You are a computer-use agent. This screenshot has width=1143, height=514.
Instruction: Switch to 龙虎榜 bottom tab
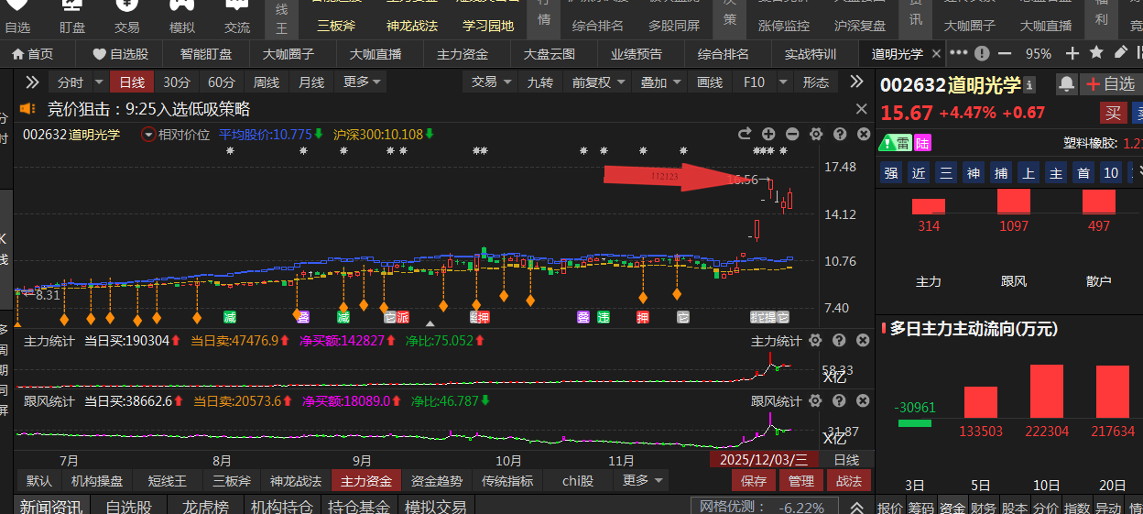point(206,507)
